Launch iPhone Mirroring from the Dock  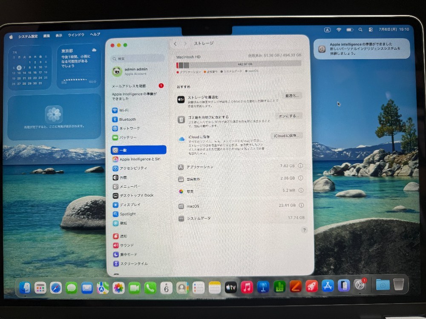click(343, 286)
